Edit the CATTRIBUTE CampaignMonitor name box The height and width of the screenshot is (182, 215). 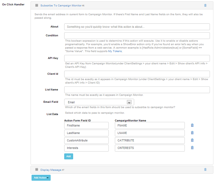[x=150, y=141]
